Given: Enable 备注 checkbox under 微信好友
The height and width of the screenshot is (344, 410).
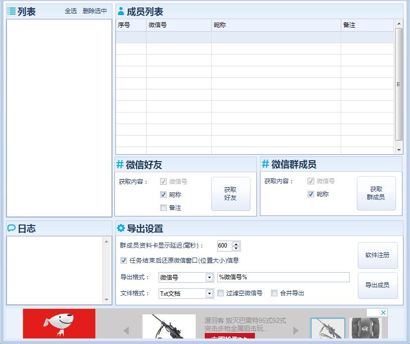Looking at the screenshot, I should pos(163,207).
